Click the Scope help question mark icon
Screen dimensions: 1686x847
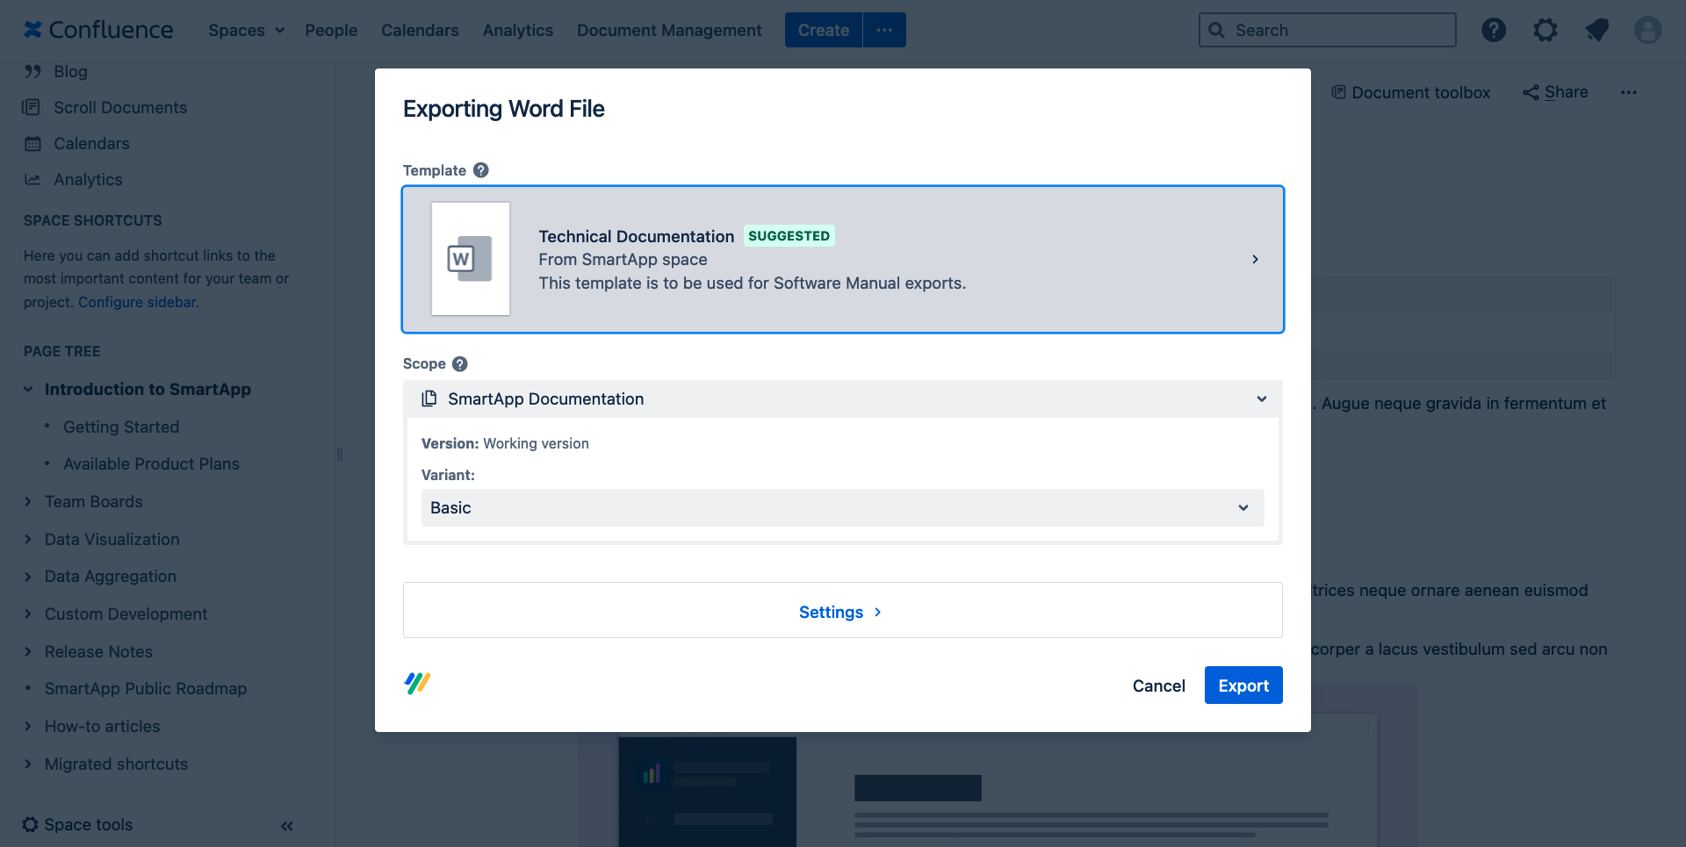459,363
